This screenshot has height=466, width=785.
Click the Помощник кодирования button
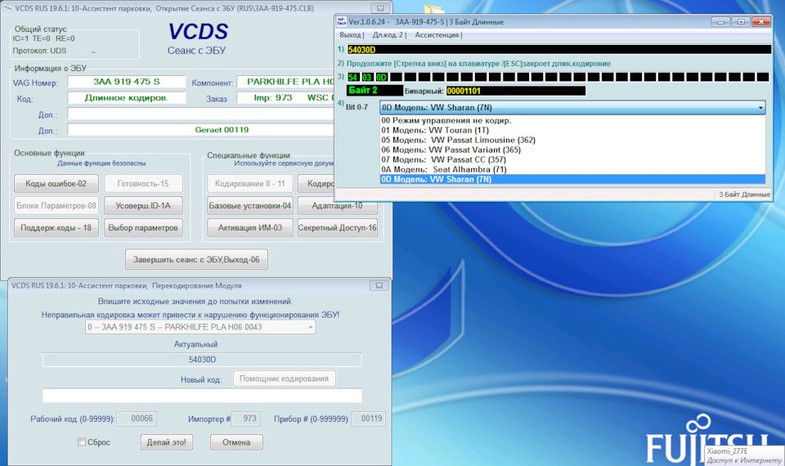(x=285, y=379)
